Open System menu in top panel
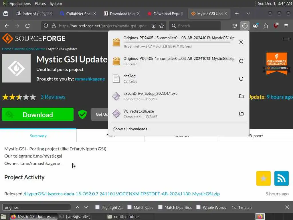This screenshot has height=220, width=293. (x=56, y=3)
